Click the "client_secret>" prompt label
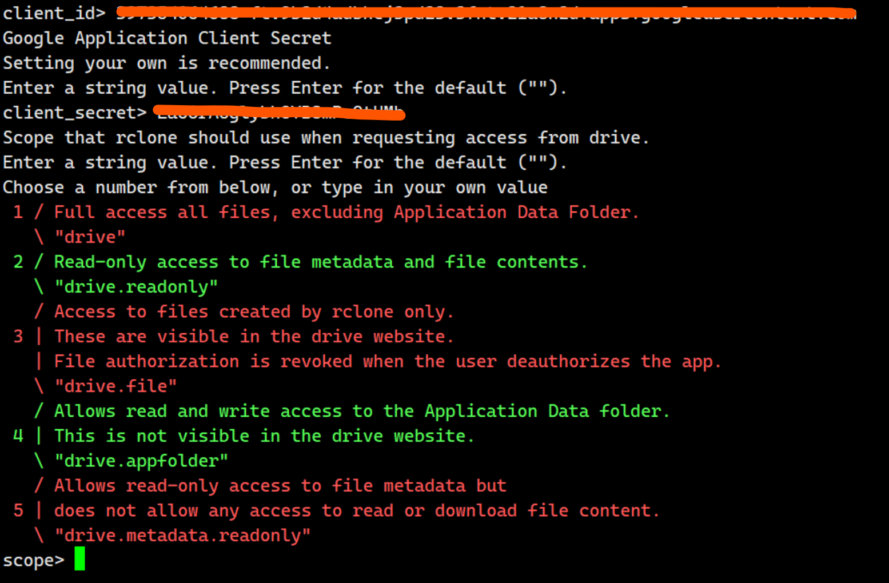The image size is (889, 583). [74, 113]
